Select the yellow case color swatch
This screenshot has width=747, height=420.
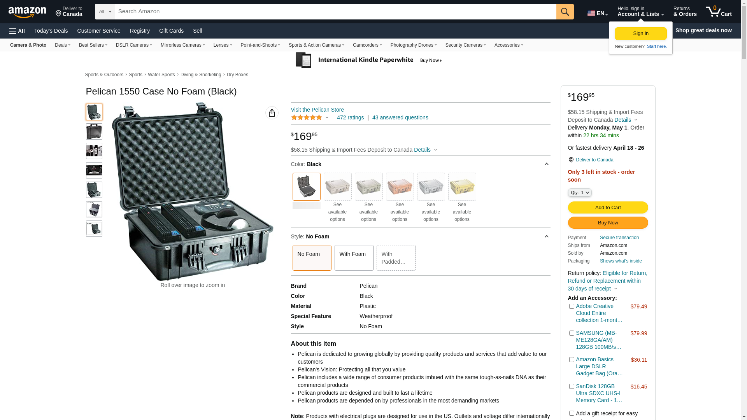(462, 187)
